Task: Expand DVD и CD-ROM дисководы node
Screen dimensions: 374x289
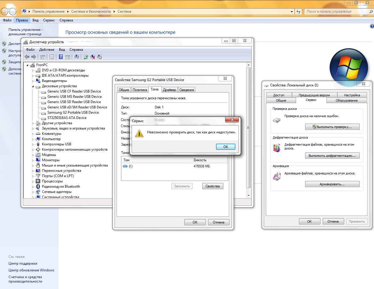Action: [x=33, y=70]
